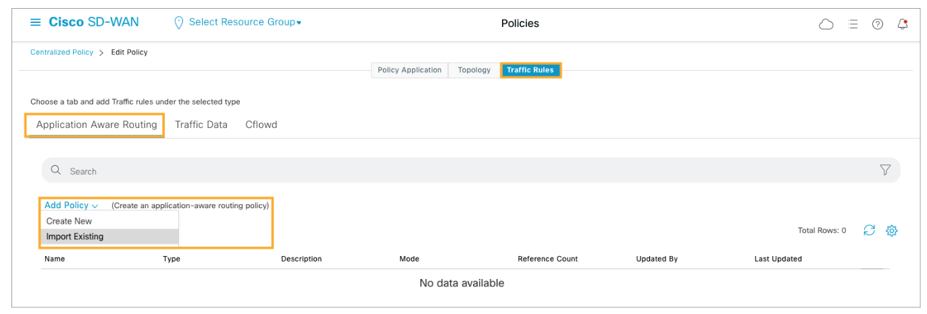Select the Application Aware Routing tab
The height and width of the screenshot is (314, 927).
[97, 125]
